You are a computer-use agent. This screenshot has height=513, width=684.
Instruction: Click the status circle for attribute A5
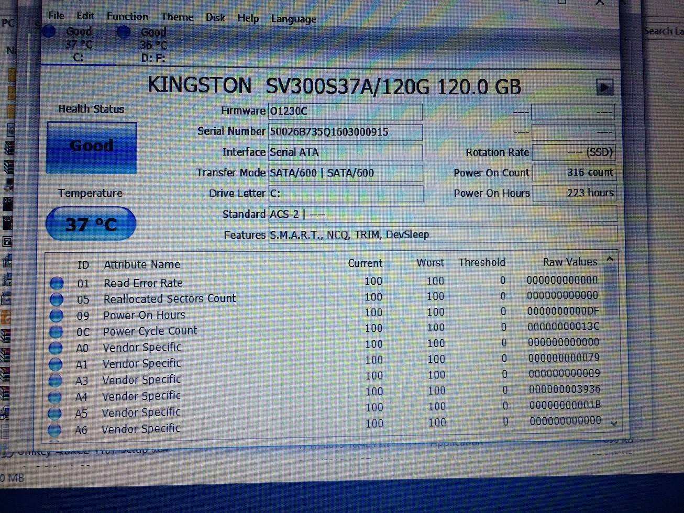coord(54,414)
